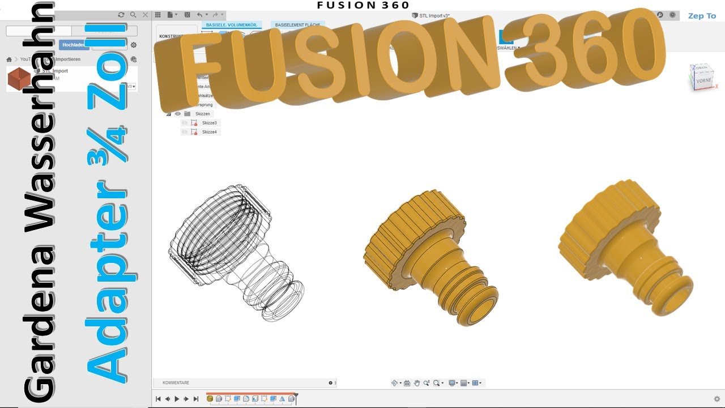Open search in the data panel
Screen dimensions: 725x408
point(133,15)
